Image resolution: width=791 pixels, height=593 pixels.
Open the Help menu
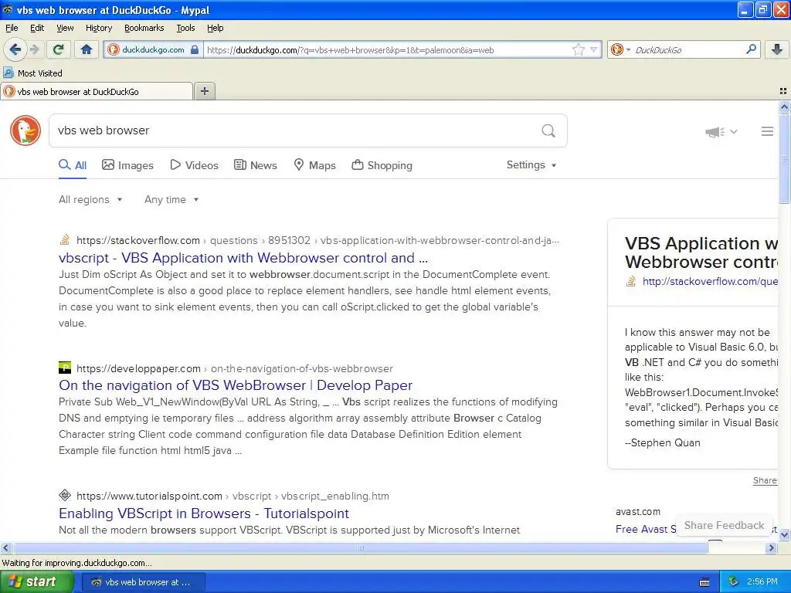click(x=215, y=28)
